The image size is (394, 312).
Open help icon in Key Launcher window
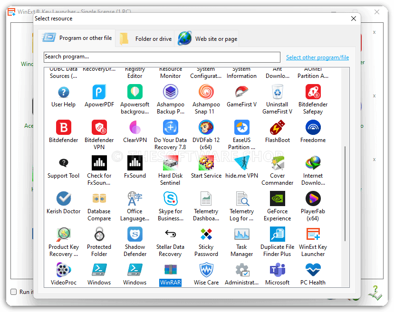(375, 293)
